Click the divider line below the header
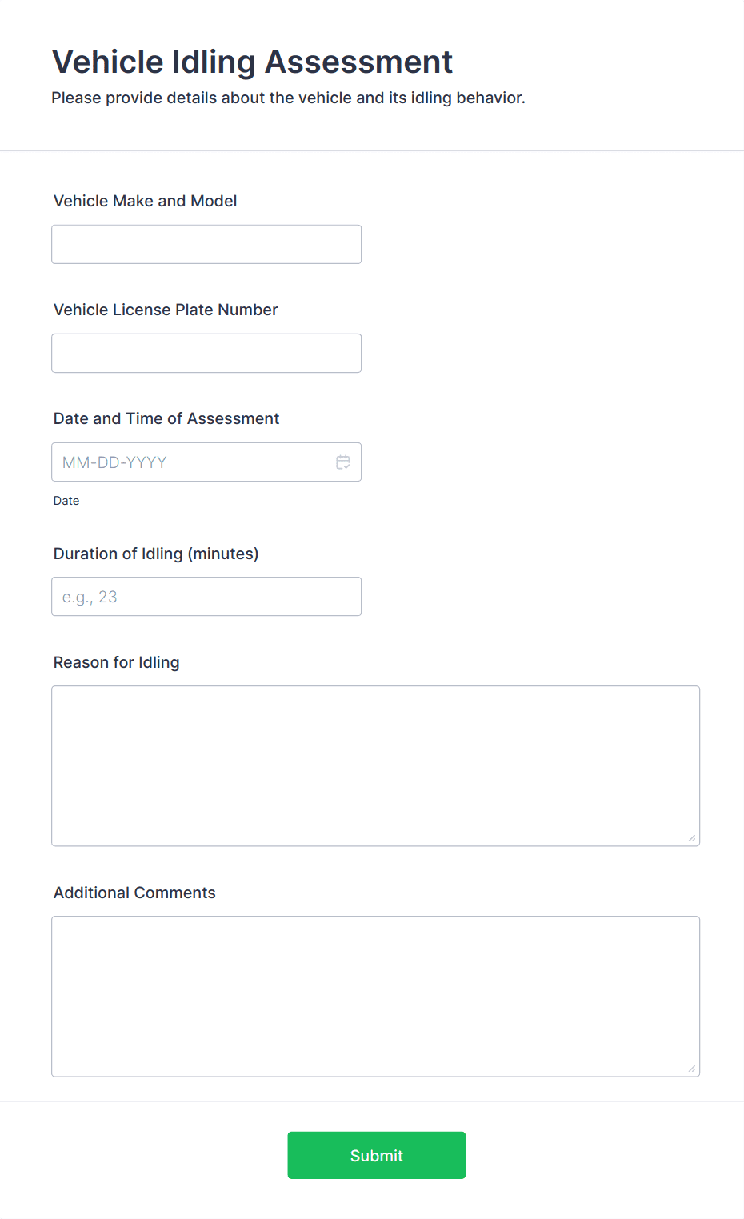 [372, 150]
